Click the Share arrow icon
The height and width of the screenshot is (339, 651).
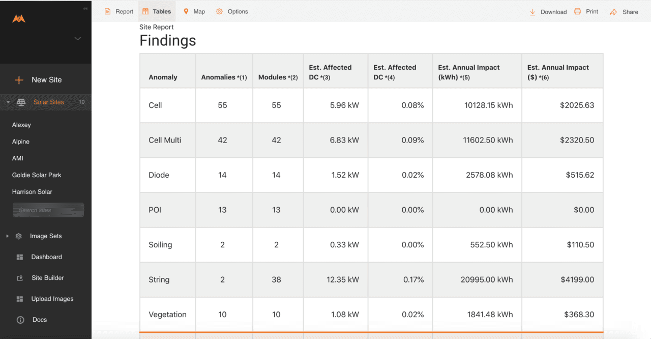click(613, 12)
